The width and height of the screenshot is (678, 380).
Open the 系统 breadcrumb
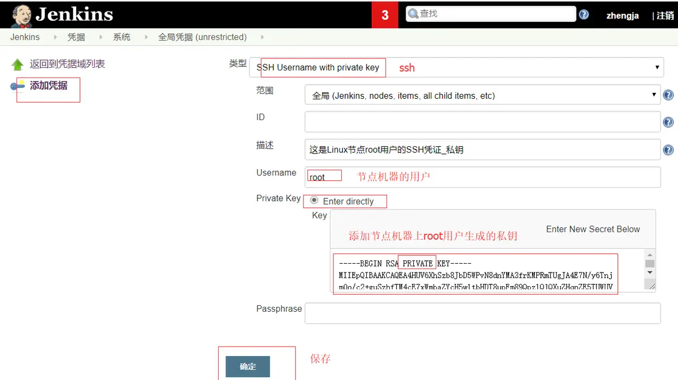[121, 37]
